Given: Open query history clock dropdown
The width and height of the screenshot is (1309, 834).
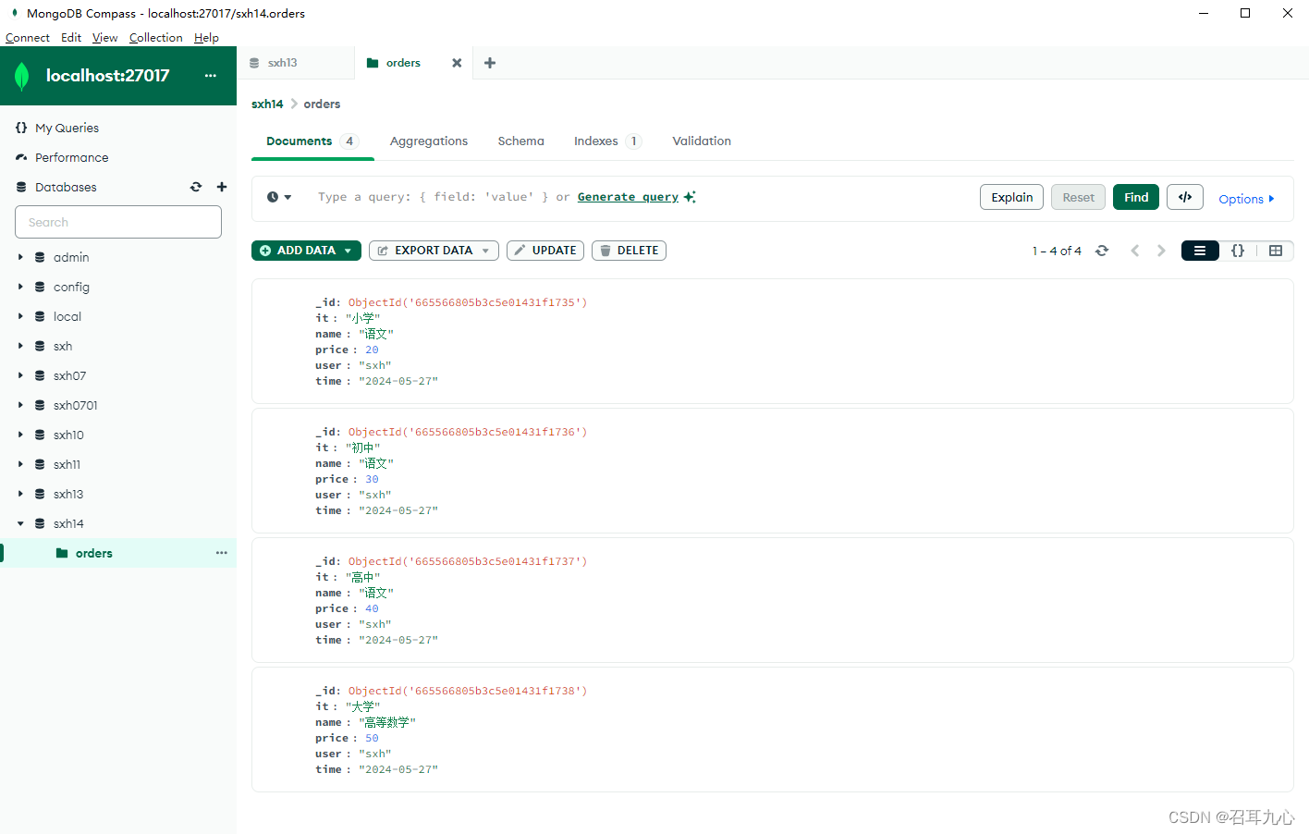Looking at the screenshot, I should pyautogui.click(x=279, y=197).
